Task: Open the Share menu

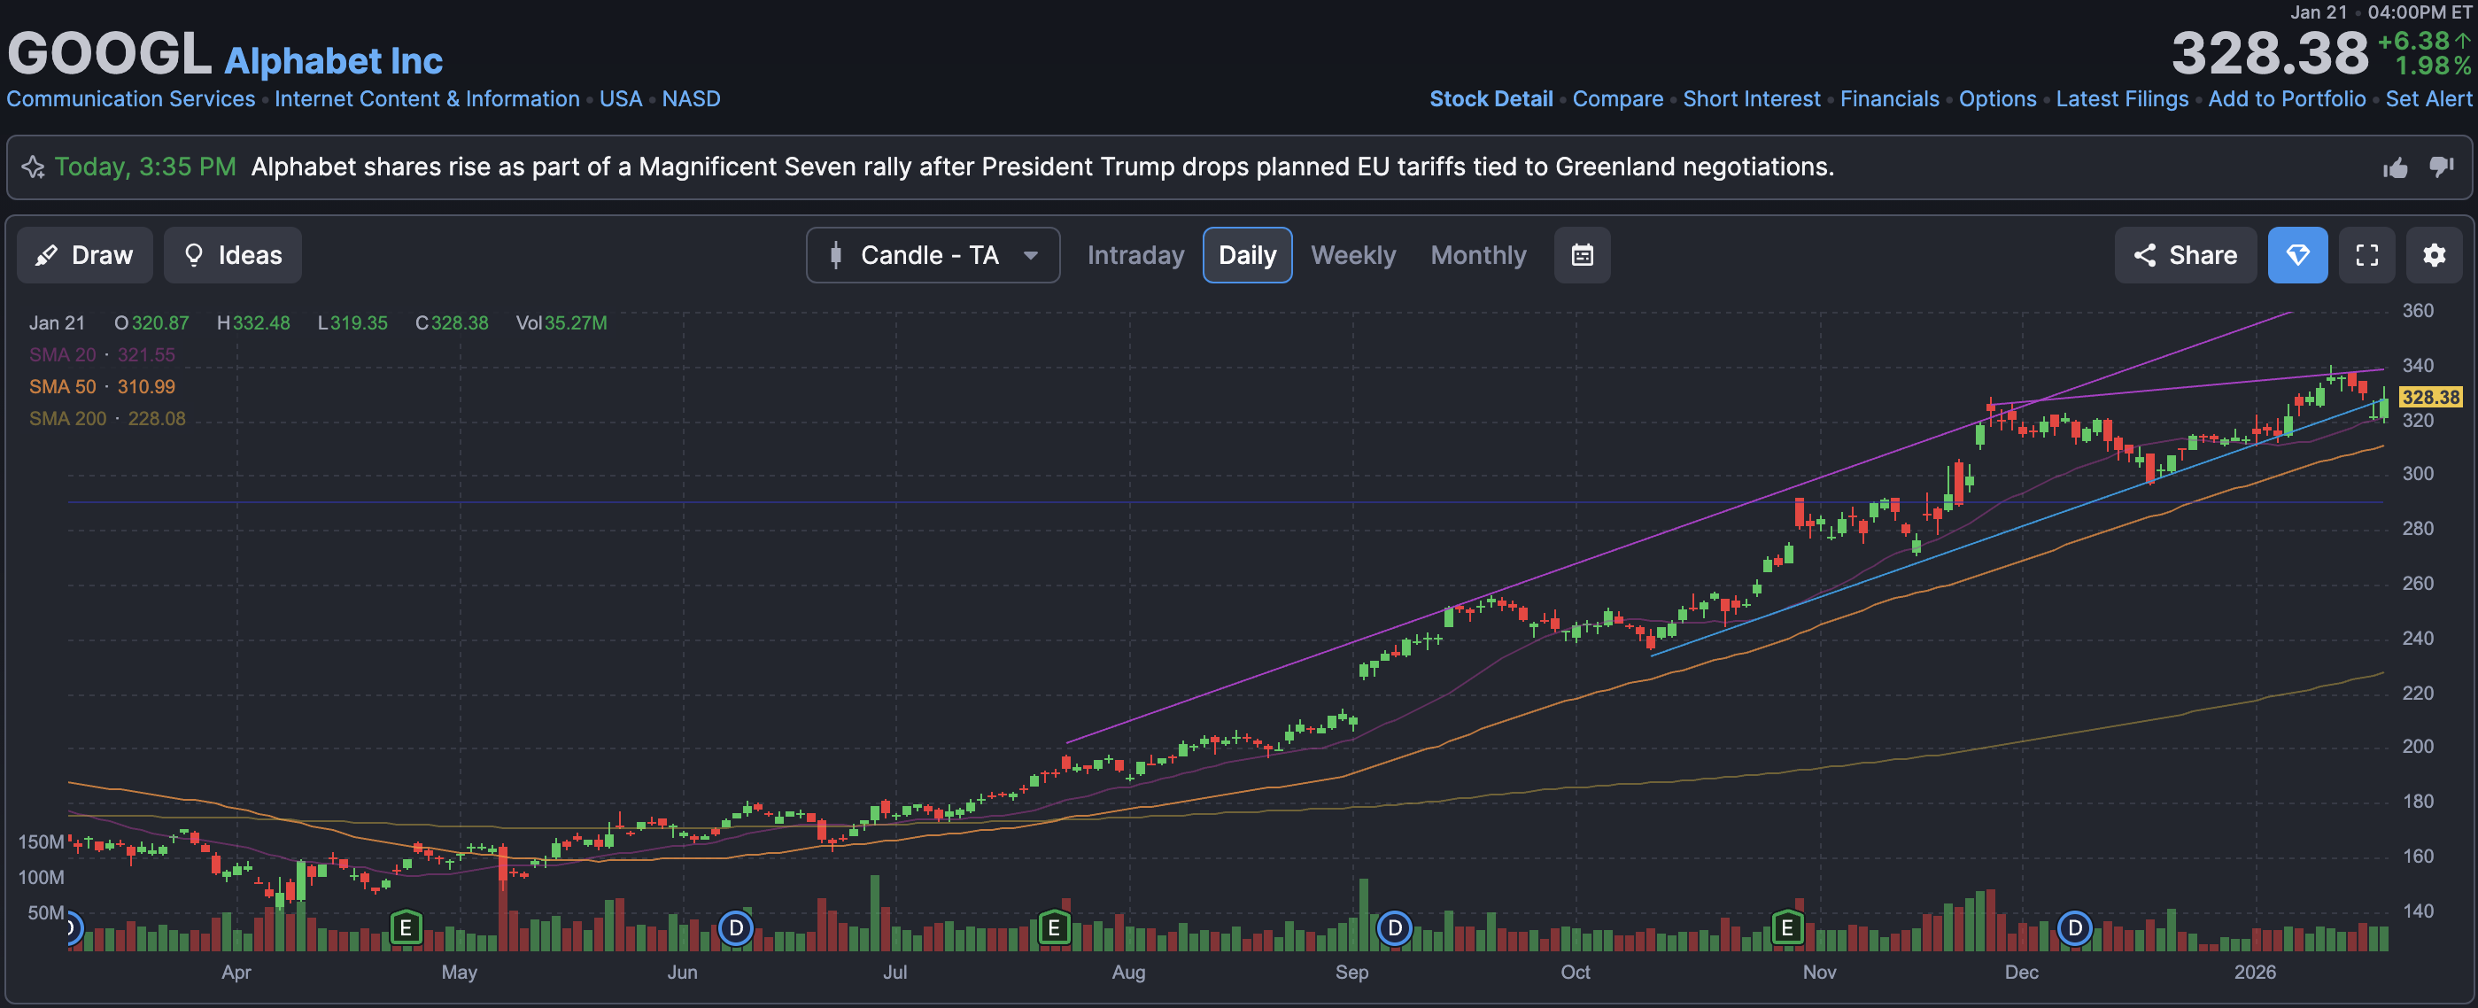Action: (2185, 255)
